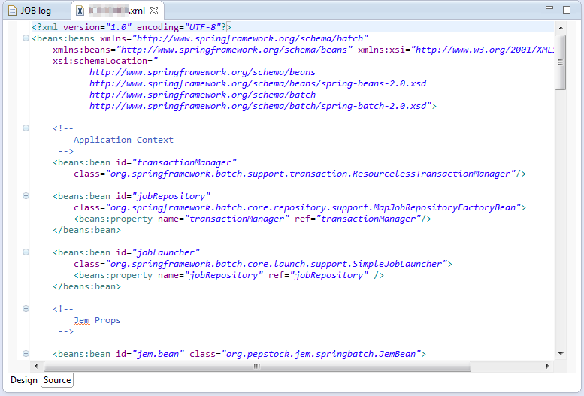This screenshot has height=396, width=584.
Task: Select the .xml editor tab
Action: click(116, 11)
